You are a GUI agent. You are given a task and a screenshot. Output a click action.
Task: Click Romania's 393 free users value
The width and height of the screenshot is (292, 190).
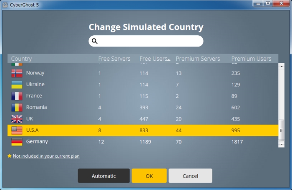tap(144, 108)
